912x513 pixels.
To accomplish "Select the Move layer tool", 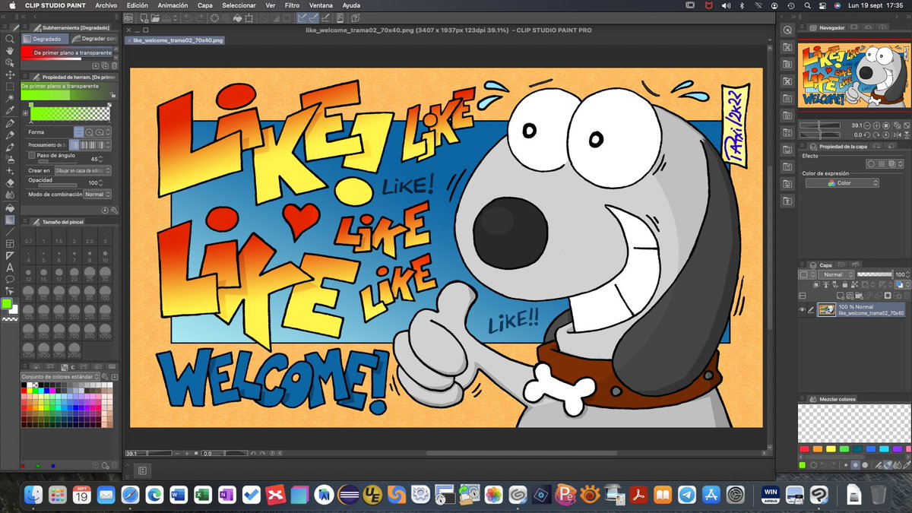I will [x=10, y=74].
